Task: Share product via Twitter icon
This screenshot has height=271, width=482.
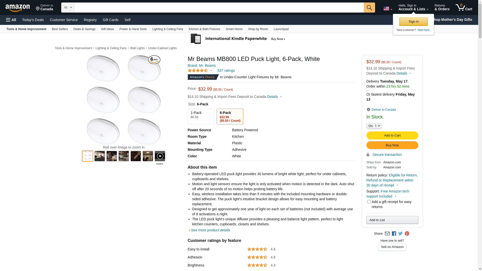Action: (x=400, y=234)
